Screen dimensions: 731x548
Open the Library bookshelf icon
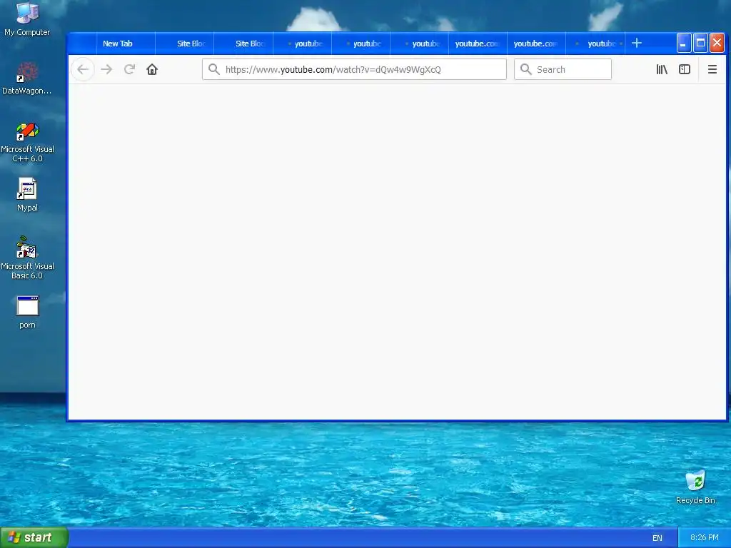[x=662, y=69]
